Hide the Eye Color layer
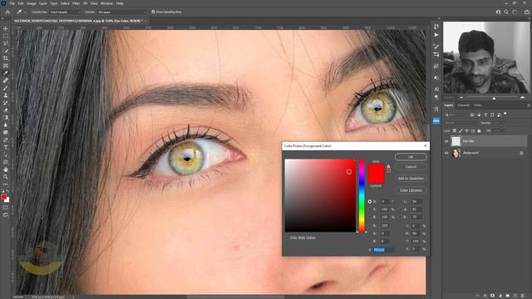Screen dimensions: 532x299 [446, 141]
